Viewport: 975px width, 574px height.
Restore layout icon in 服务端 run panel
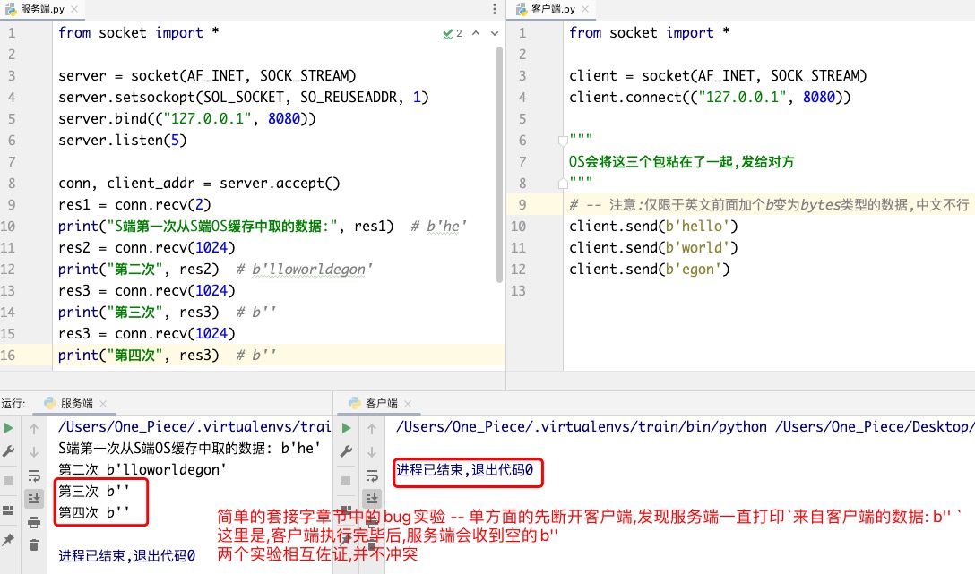[x=9, y=510]
